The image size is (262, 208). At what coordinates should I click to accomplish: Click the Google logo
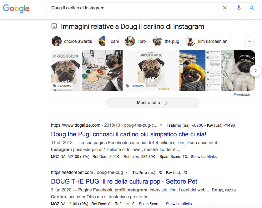[x=16, y=8]
